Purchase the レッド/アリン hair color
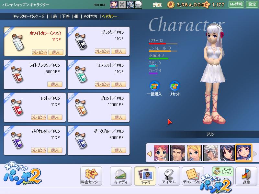Screen dimensions: 259x194 coord(55,117)
